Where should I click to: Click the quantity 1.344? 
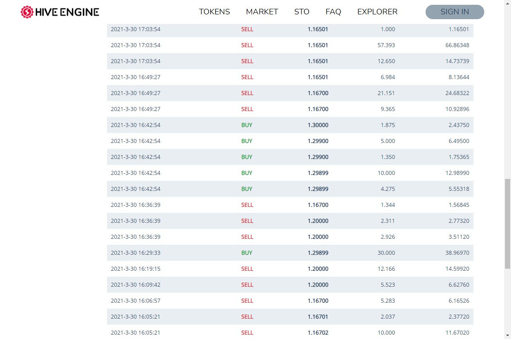[x=388, y=205]
